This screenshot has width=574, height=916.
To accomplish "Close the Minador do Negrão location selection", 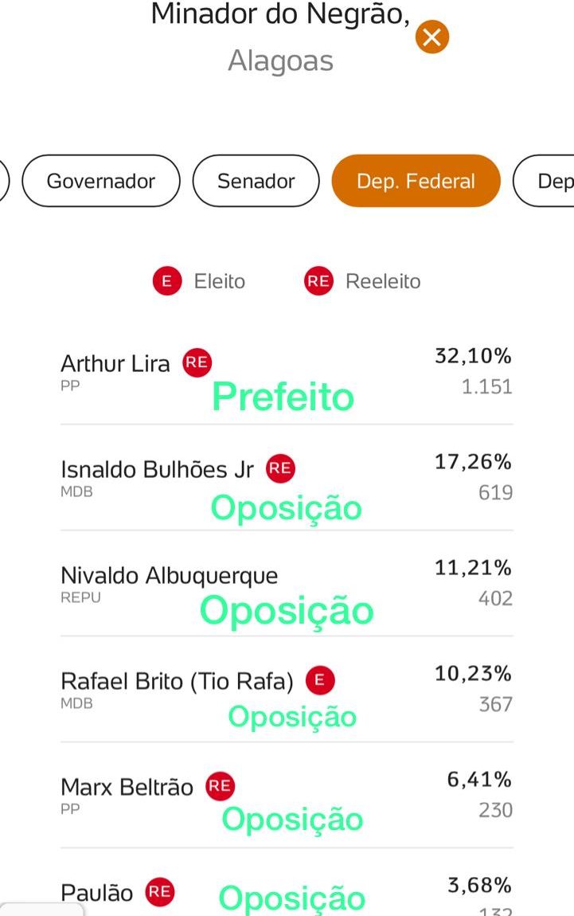I will [x=432, y=37].
